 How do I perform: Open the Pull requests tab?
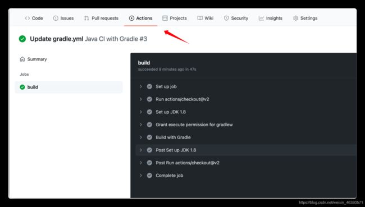pyautogui.click(x=101, y=18)
